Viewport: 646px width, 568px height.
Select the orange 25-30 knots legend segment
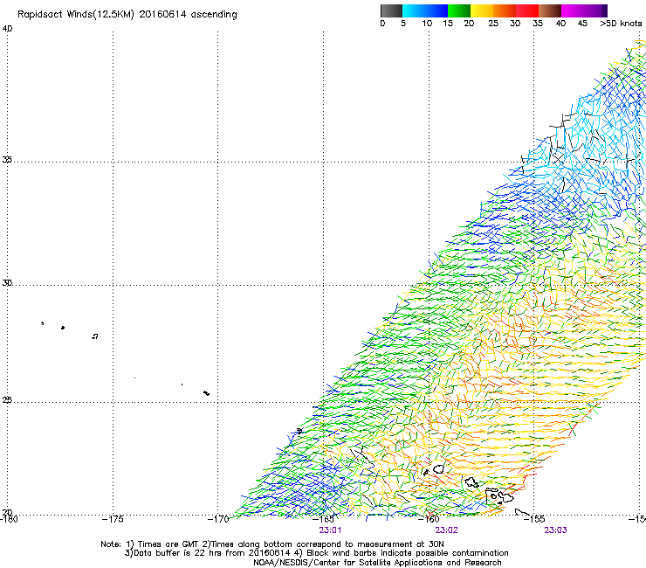[505, 10]
